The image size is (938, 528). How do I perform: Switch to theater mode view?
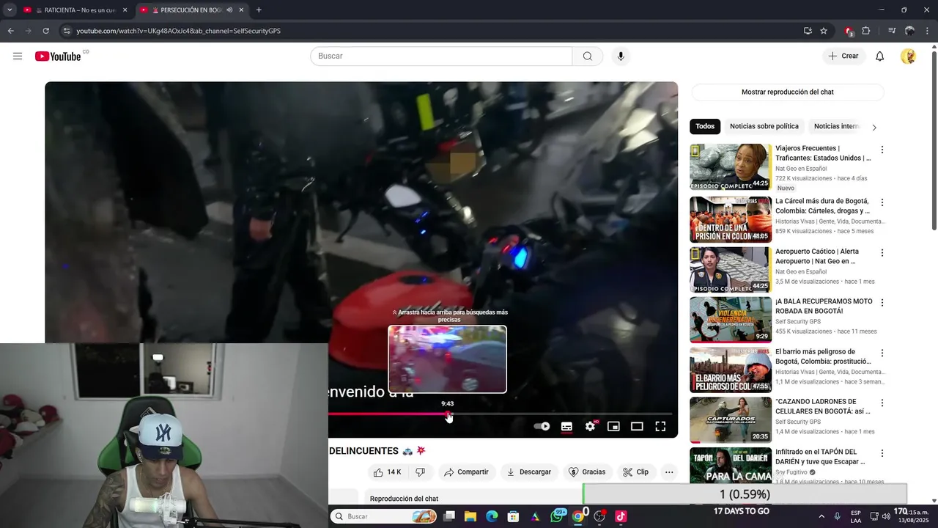click(637, 426)
